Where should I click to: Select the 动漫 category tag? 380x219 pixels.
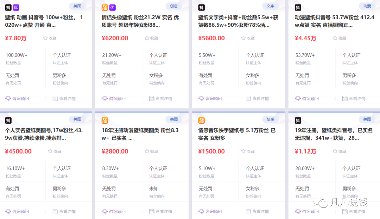coord(367,6)
